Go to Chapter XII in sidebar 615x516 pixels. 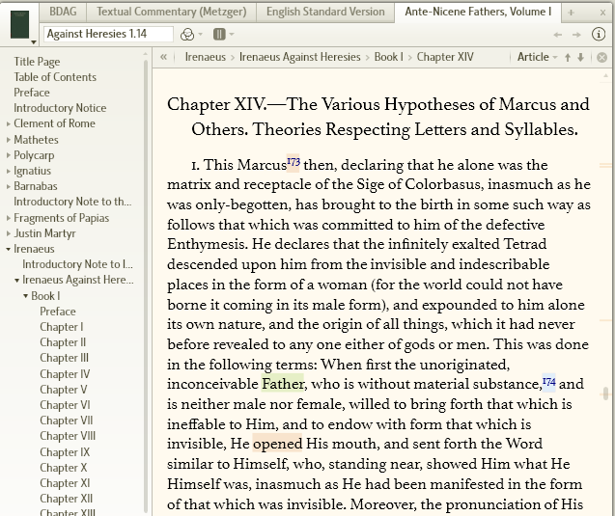(67, 499)
